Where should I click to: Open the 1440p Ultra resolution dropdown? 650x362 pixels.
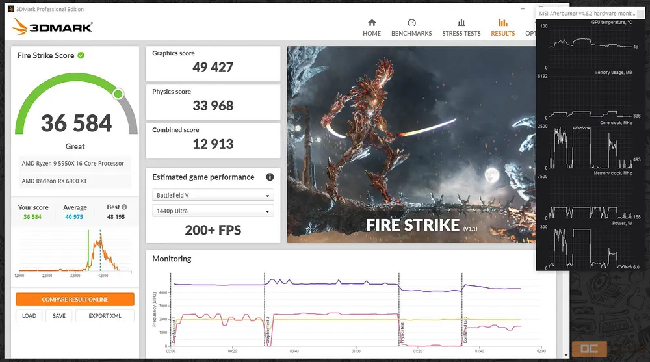213,211
